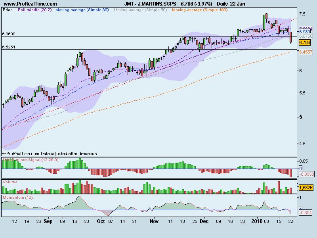The image size is (317, 238).
Task: Click the -0.0553 MACD value tag
Action: pyautogui.click(x=307, y=174)
